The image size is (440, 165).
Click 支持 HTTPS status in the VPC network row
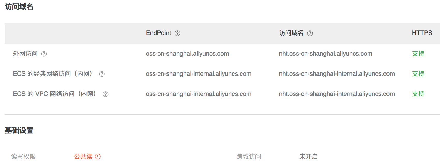point(418,94)
